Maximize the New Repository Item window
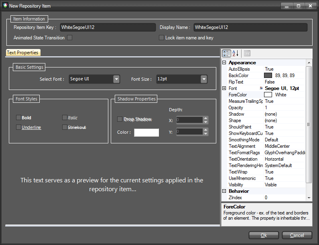This screenshot has height=245, width=319. 299,6
